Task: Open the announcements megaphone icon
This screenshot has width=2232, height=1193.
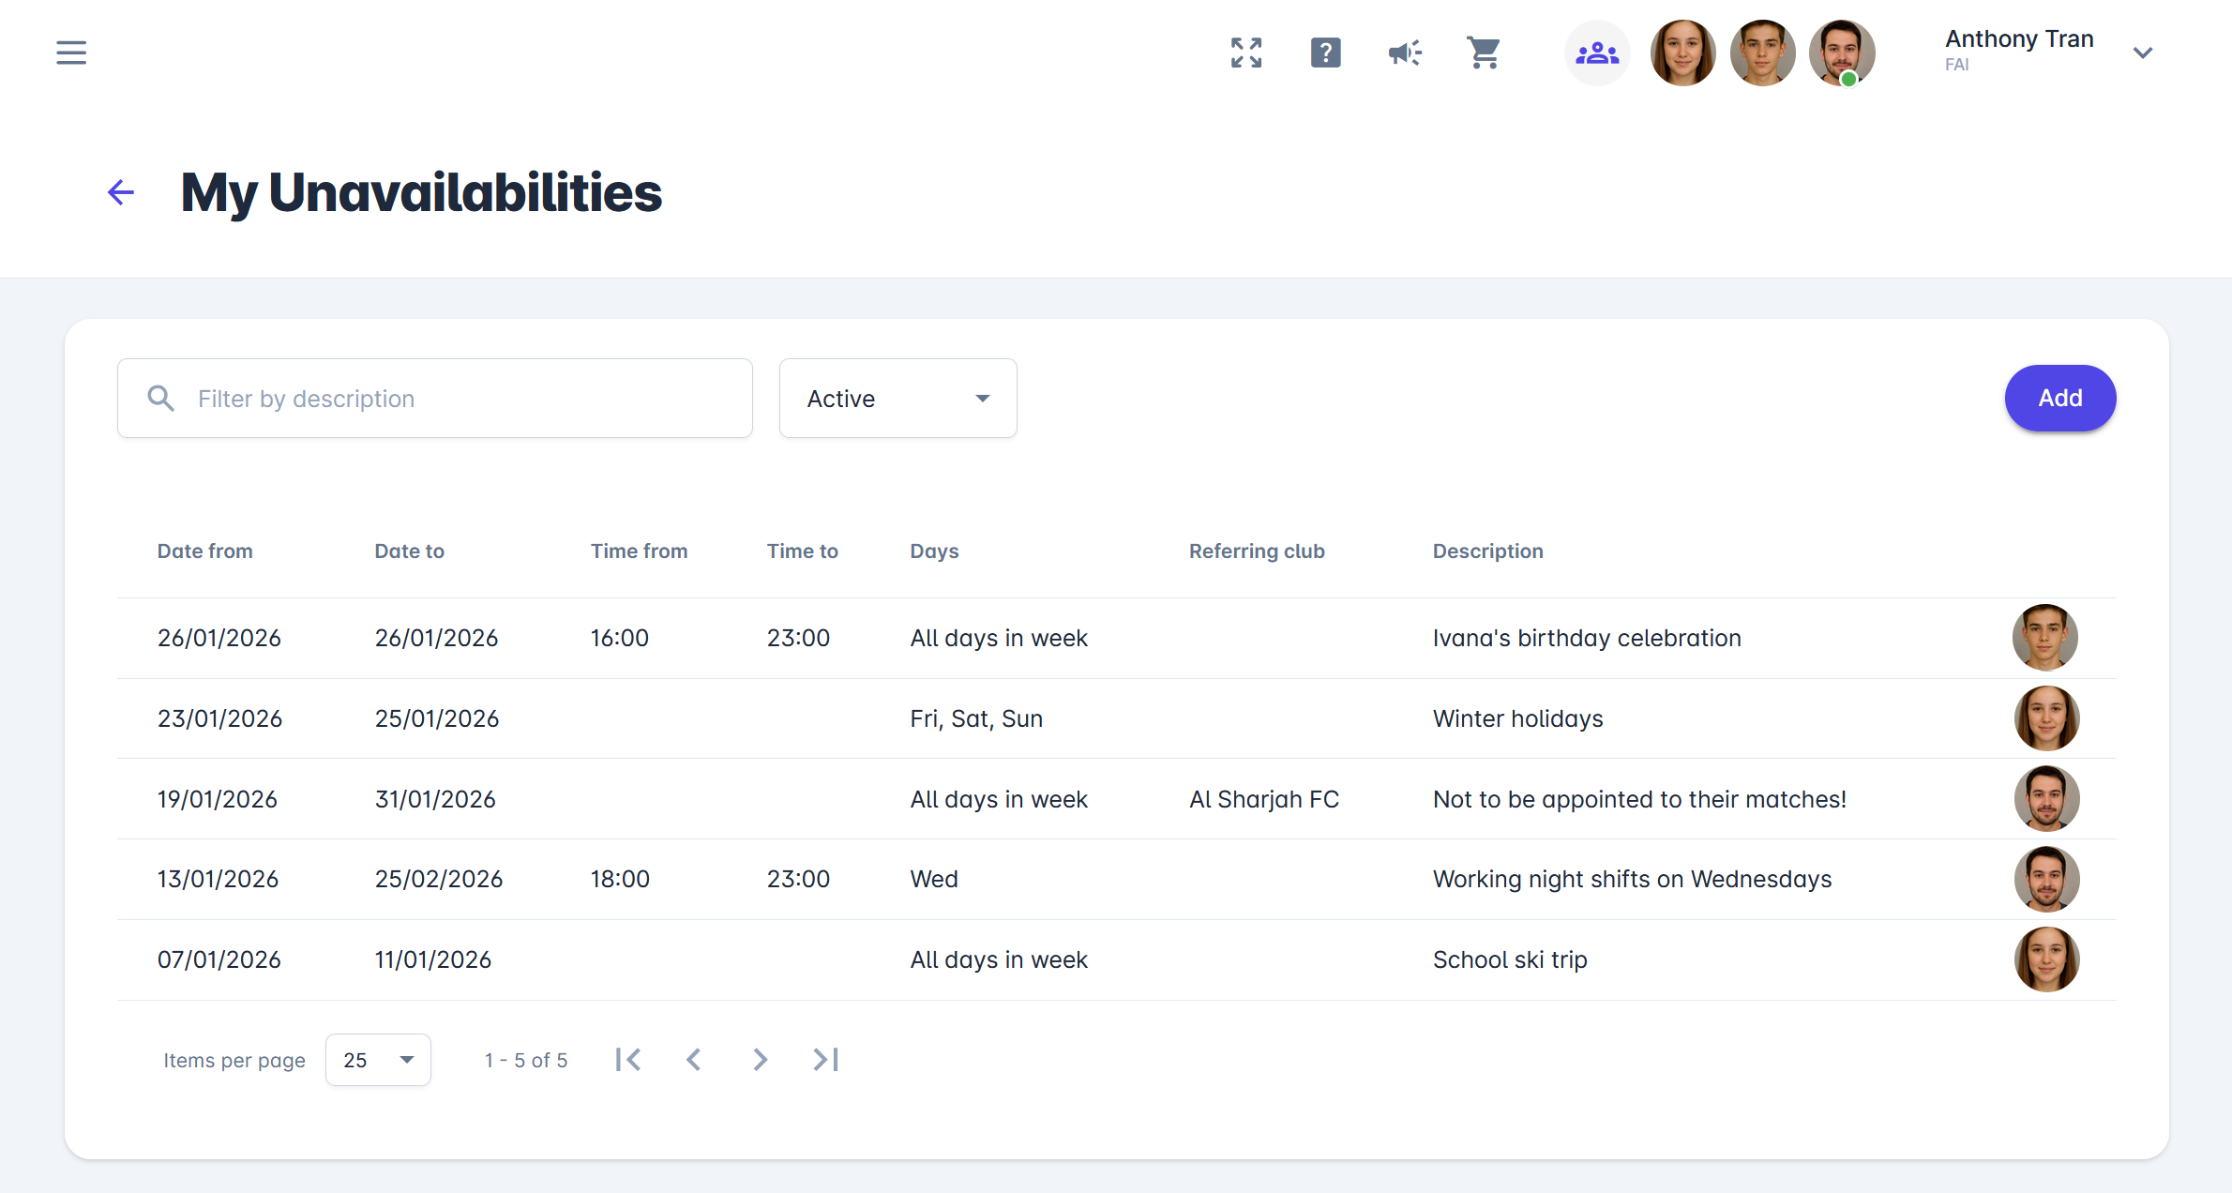Action: 1405,53
